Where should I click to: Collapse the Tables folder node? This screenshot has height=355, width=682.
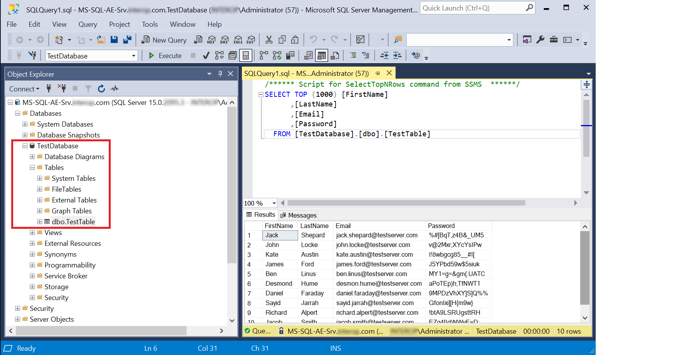pos(32,168)
